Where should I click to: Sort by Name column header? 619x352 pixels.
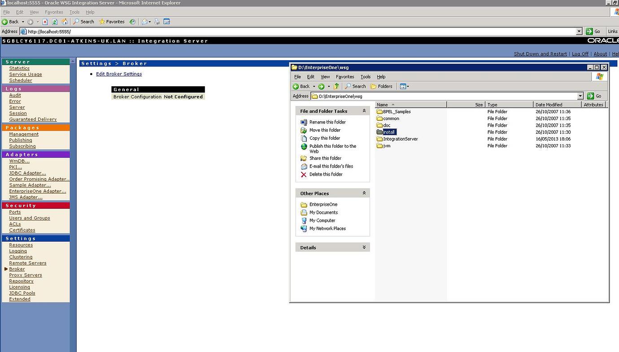coord(411,105)
